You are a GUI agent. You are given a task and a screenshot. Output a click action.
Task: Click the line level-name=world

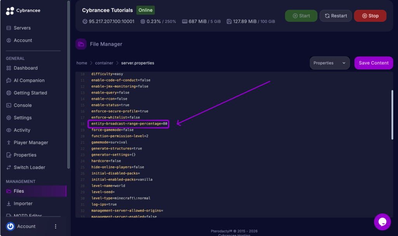[x=108, y=186]
